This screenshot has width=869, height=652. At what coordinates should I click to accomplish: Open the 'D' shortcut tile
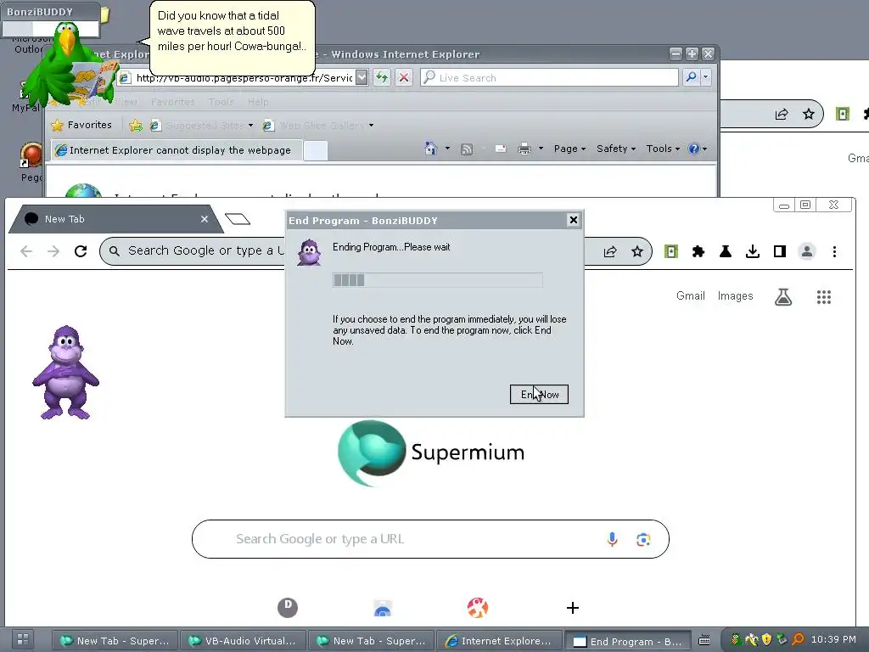288,607
